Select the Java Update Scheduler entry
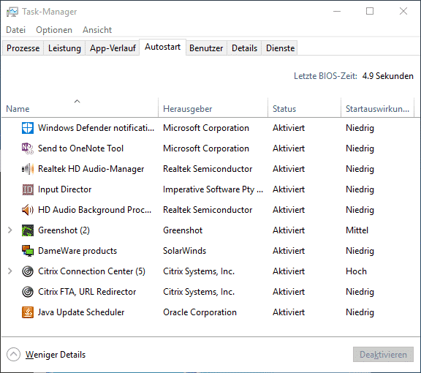Image resolution: width=421 pixels, height=373 pixels. pos(81,312)
